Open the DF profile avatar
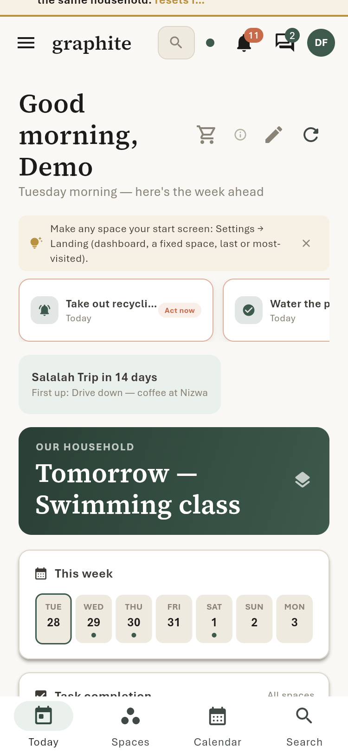Image resolution: width=348 pixels, height=754 pixels. click(x=321, y=43)
